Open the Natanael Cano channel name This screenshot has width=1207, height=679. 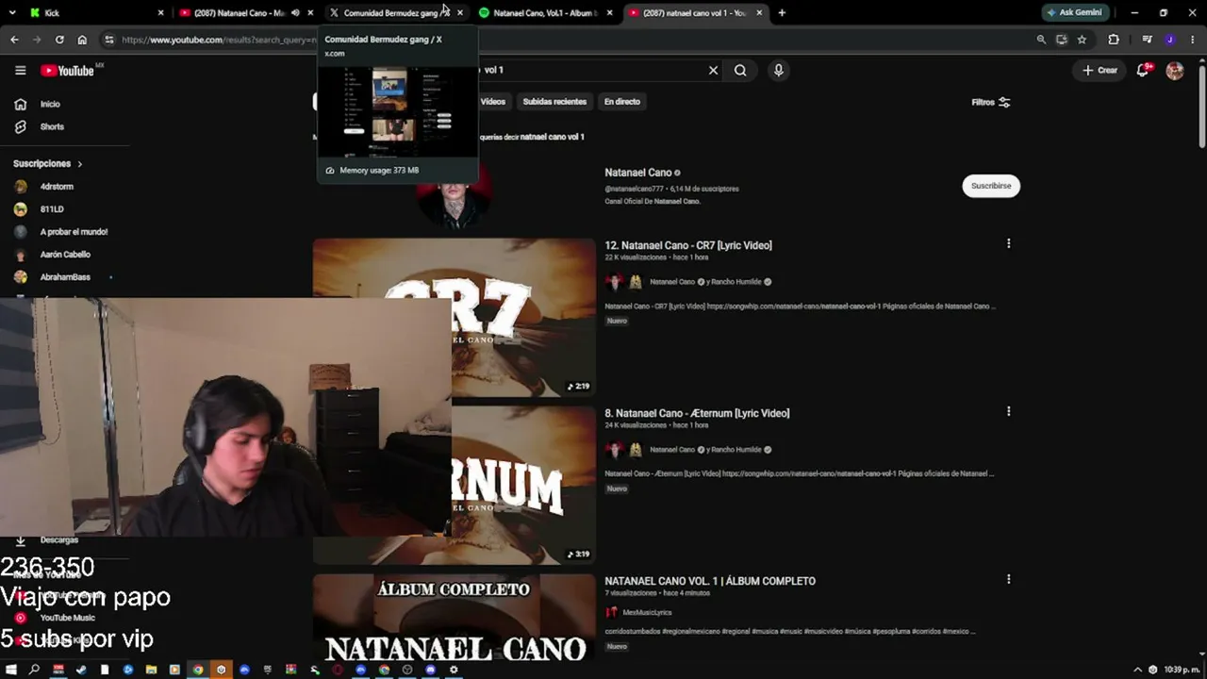pyautogui.click(x=638, y=173)
